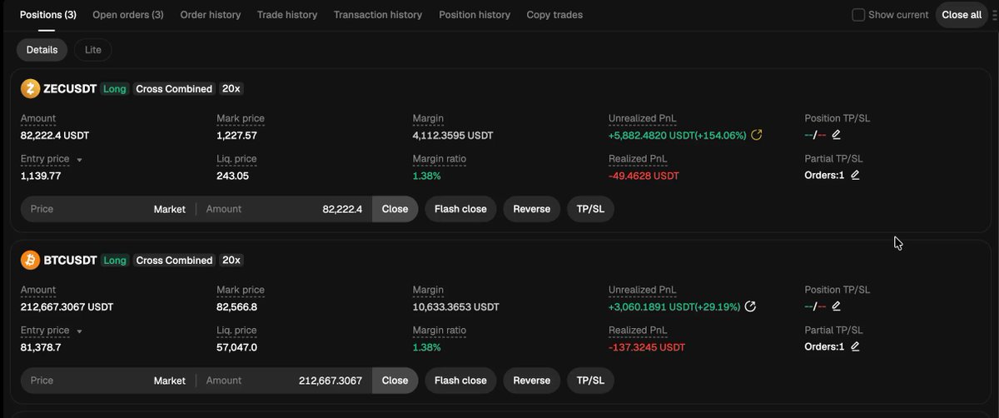Image resolution: width=999 pixels, height=418 pixels.
Task: Toggle Market option in BTCUSDT price field
Action: [x=170, y=381]
